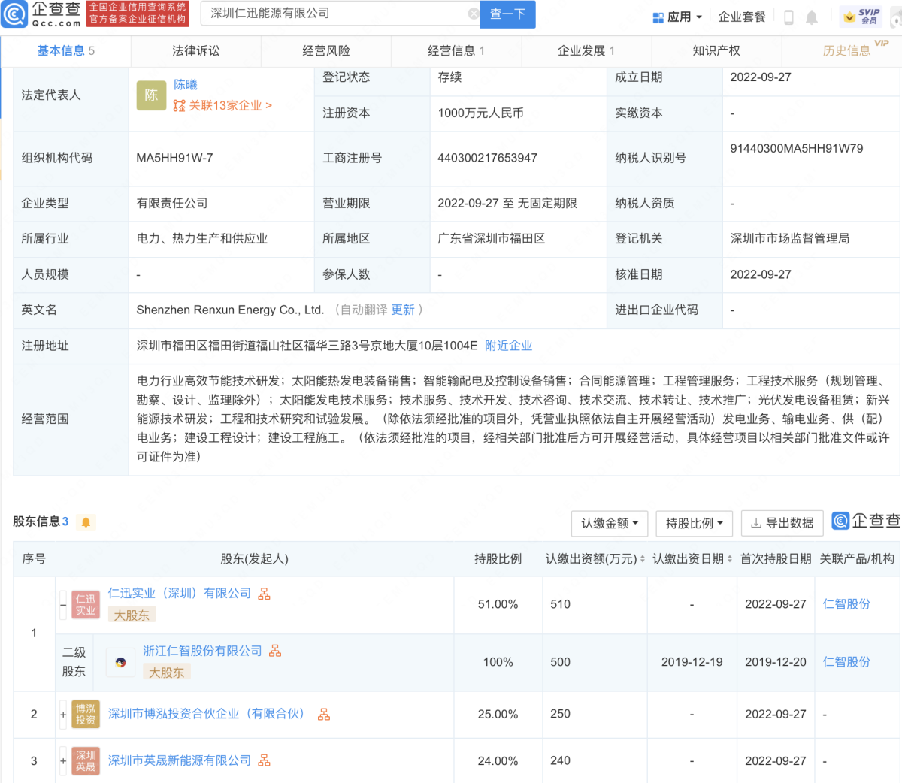Click the 陈 avatar of legal representative

[x=151, y=95]
